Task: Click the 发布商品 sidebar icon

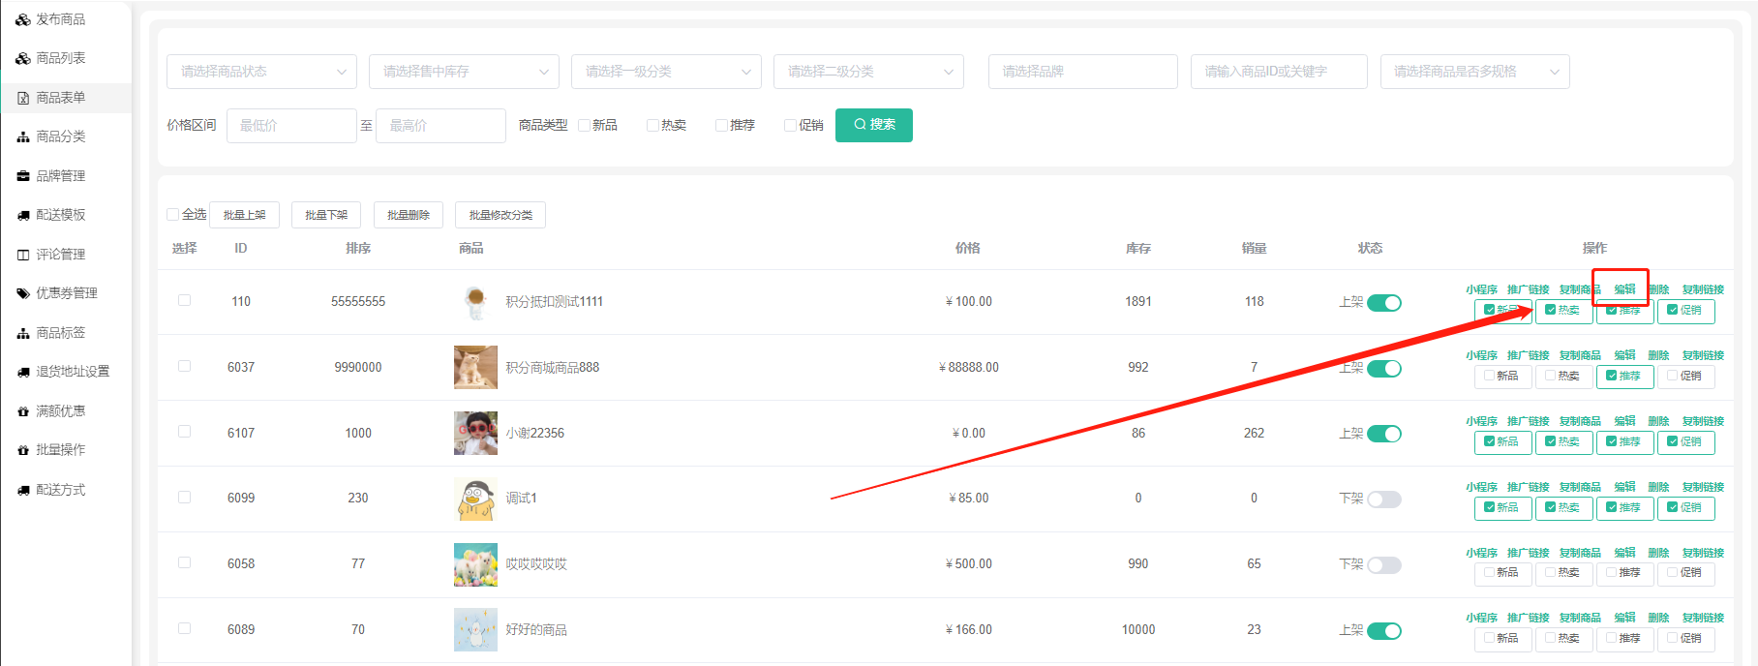Action: coord(23,19)
